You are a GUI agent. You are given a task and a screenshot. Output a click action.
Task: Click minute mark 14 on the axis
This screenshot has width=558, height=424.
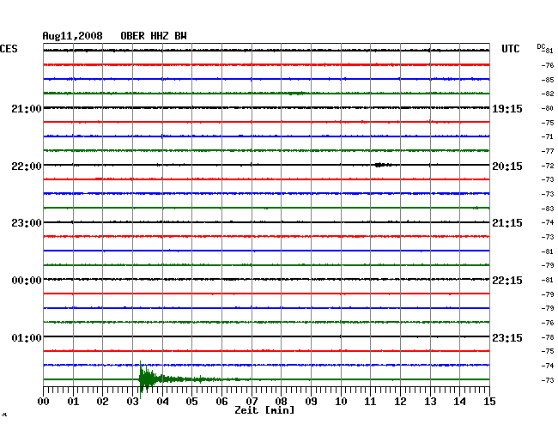(460, 401)
